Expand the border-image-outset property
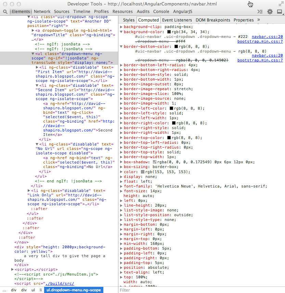285x293 pixels. (121, 84)
